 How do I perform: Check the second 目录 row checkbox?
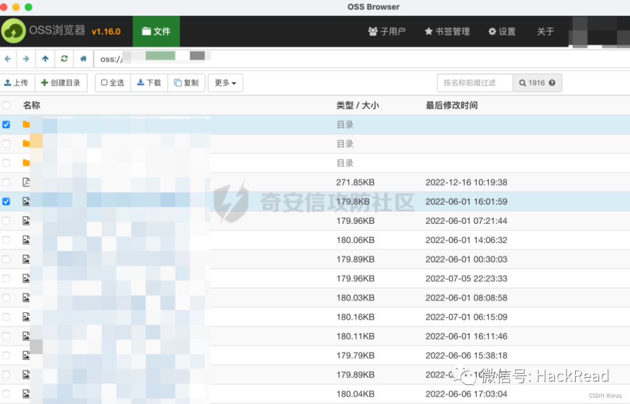click(6, 144)
